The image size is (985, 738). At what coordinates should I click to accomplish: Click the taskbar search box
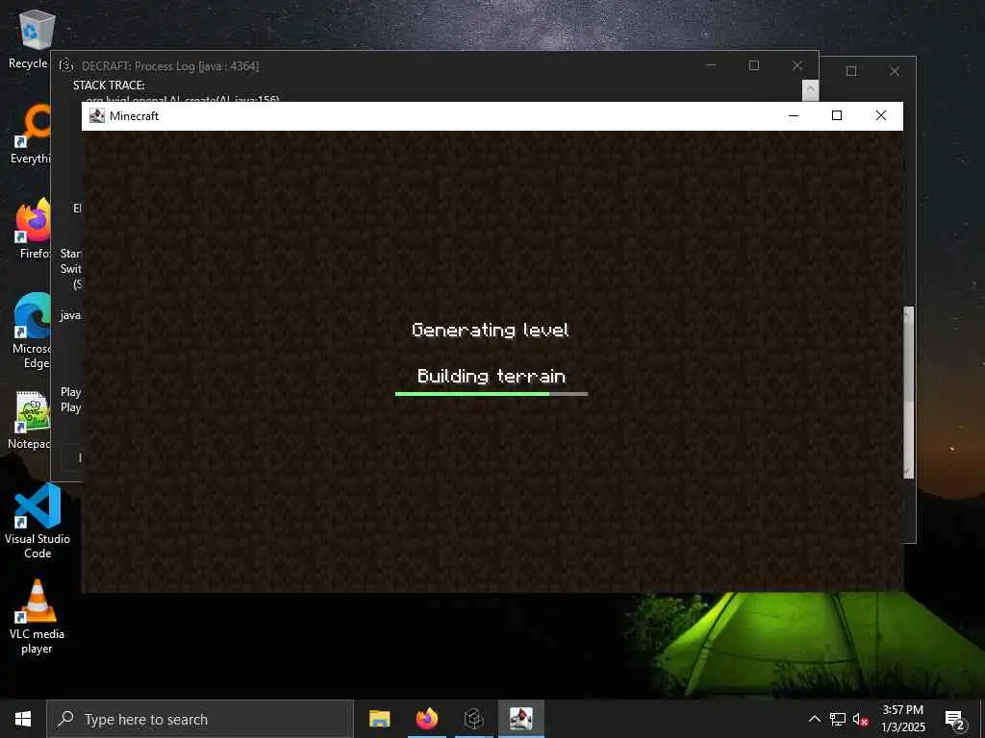click(200, 719)
